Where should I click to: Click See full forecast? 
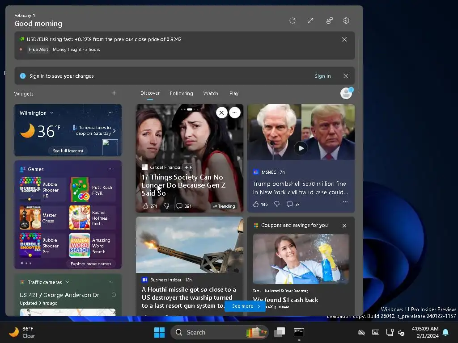click(x=68, y=151)
